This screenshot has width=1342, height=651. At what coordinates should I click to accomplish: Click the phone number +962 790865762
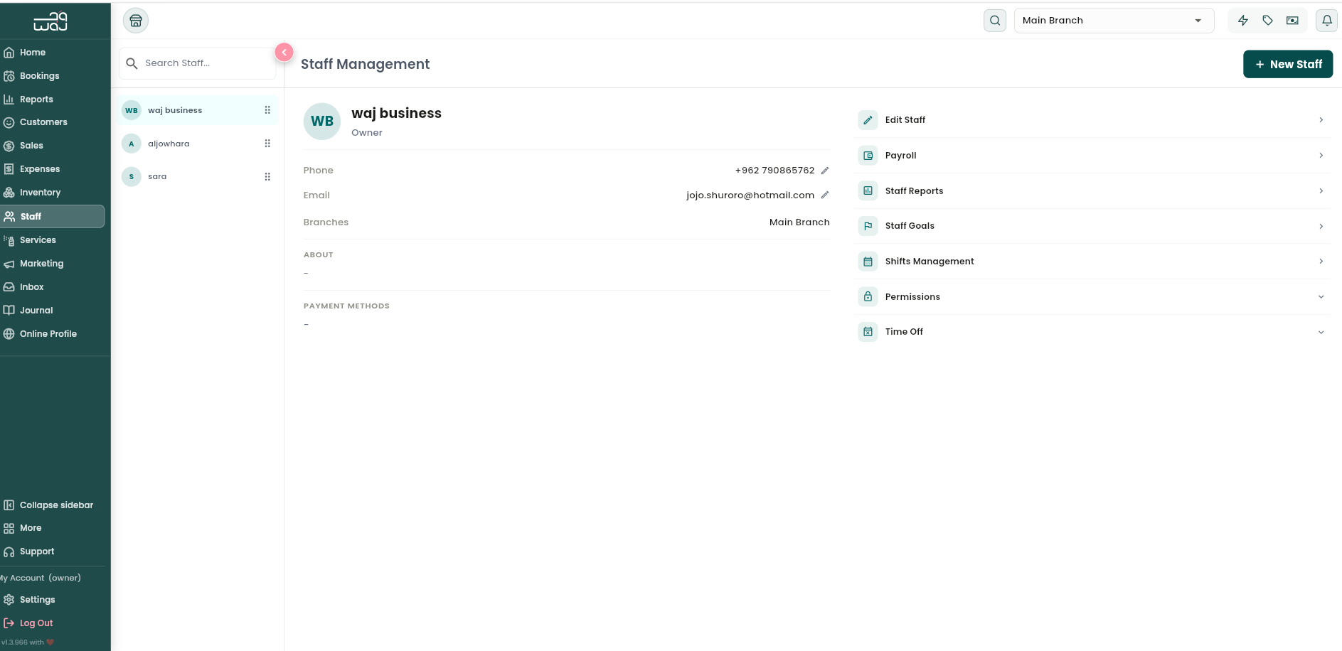[774, 171]
